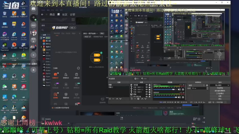Screen dimensions: 239x134
Task: Open 房管助手 tool in 直播伴侣
Action: point(66,76)
